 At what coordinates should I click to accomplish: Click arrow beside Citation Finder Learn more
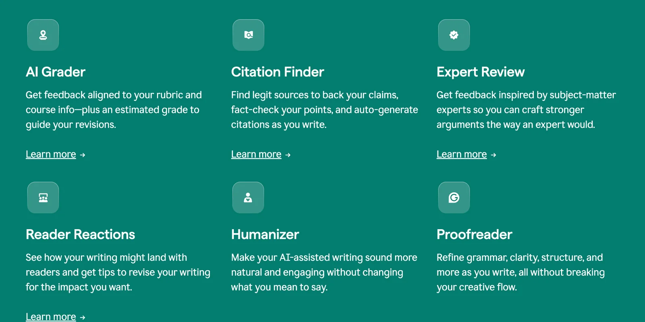point(288,155)
